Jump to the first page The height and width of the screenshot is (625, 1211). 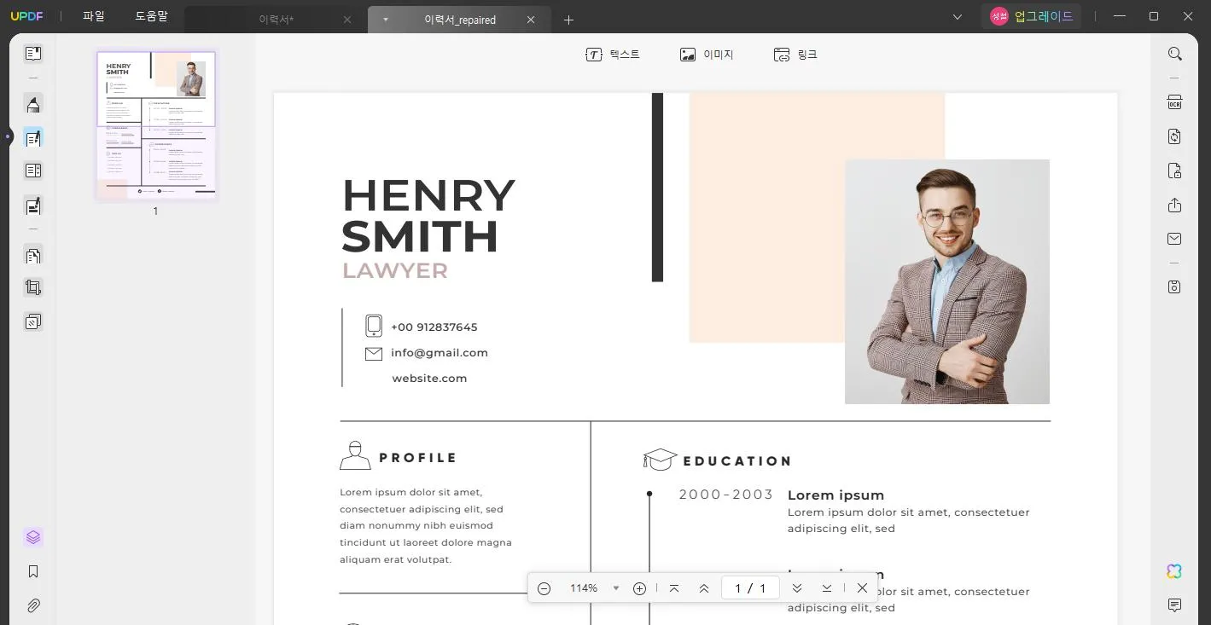[674, 588]
